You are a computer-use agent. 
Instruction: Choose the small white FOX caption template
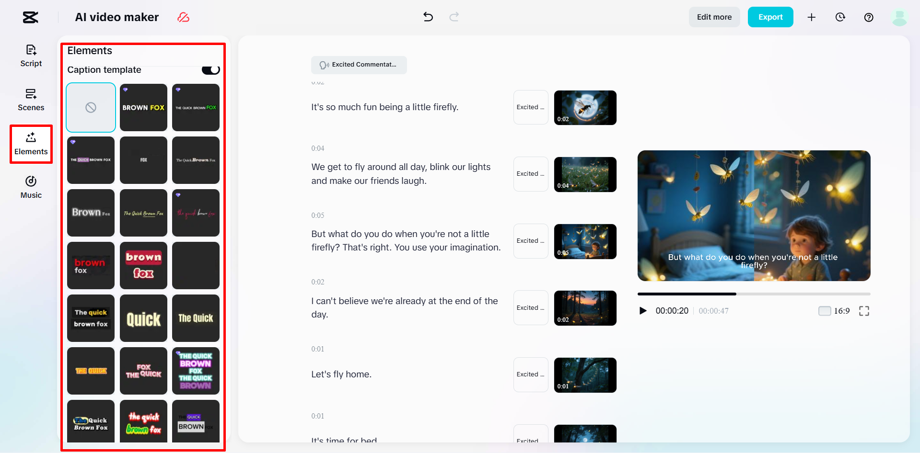tap(143, 160)
